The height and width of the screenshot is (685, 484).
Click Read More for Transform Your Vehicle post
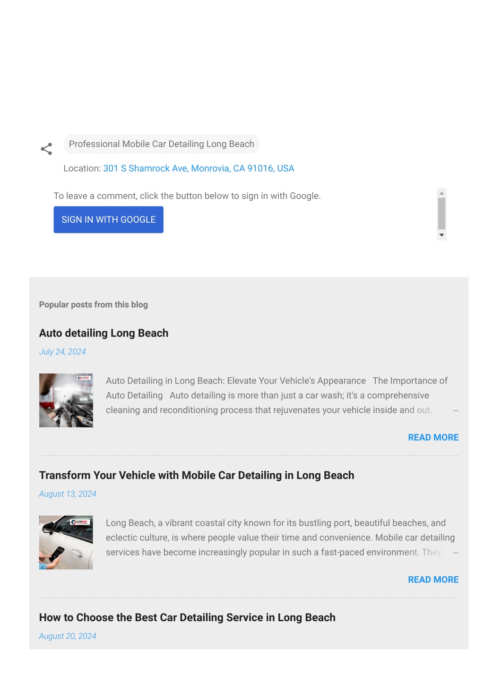433,580
